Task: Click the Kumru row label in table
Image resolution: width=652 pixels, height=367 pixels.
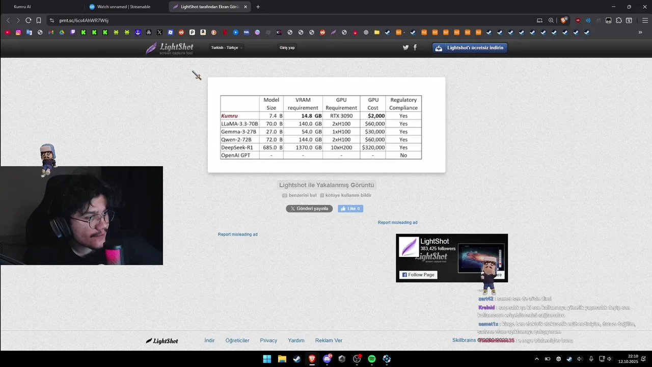Action: pos(229,116)
